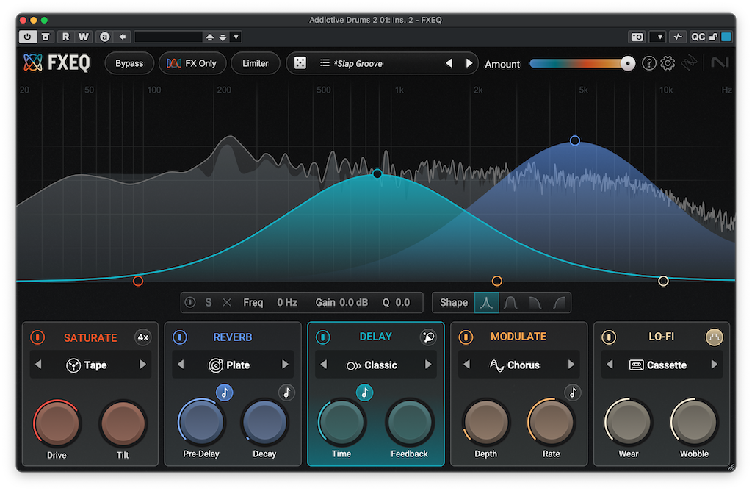Open FXEQ settings gear

(x=668, y=63)
